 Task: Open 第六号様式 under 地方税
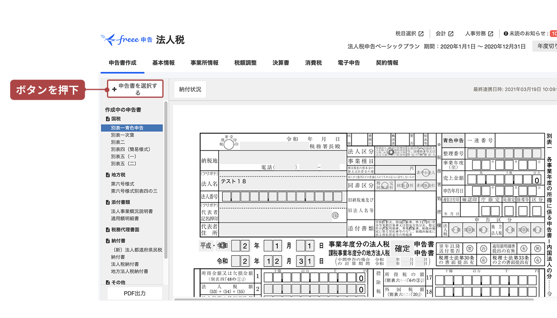[x=122, y=184]
